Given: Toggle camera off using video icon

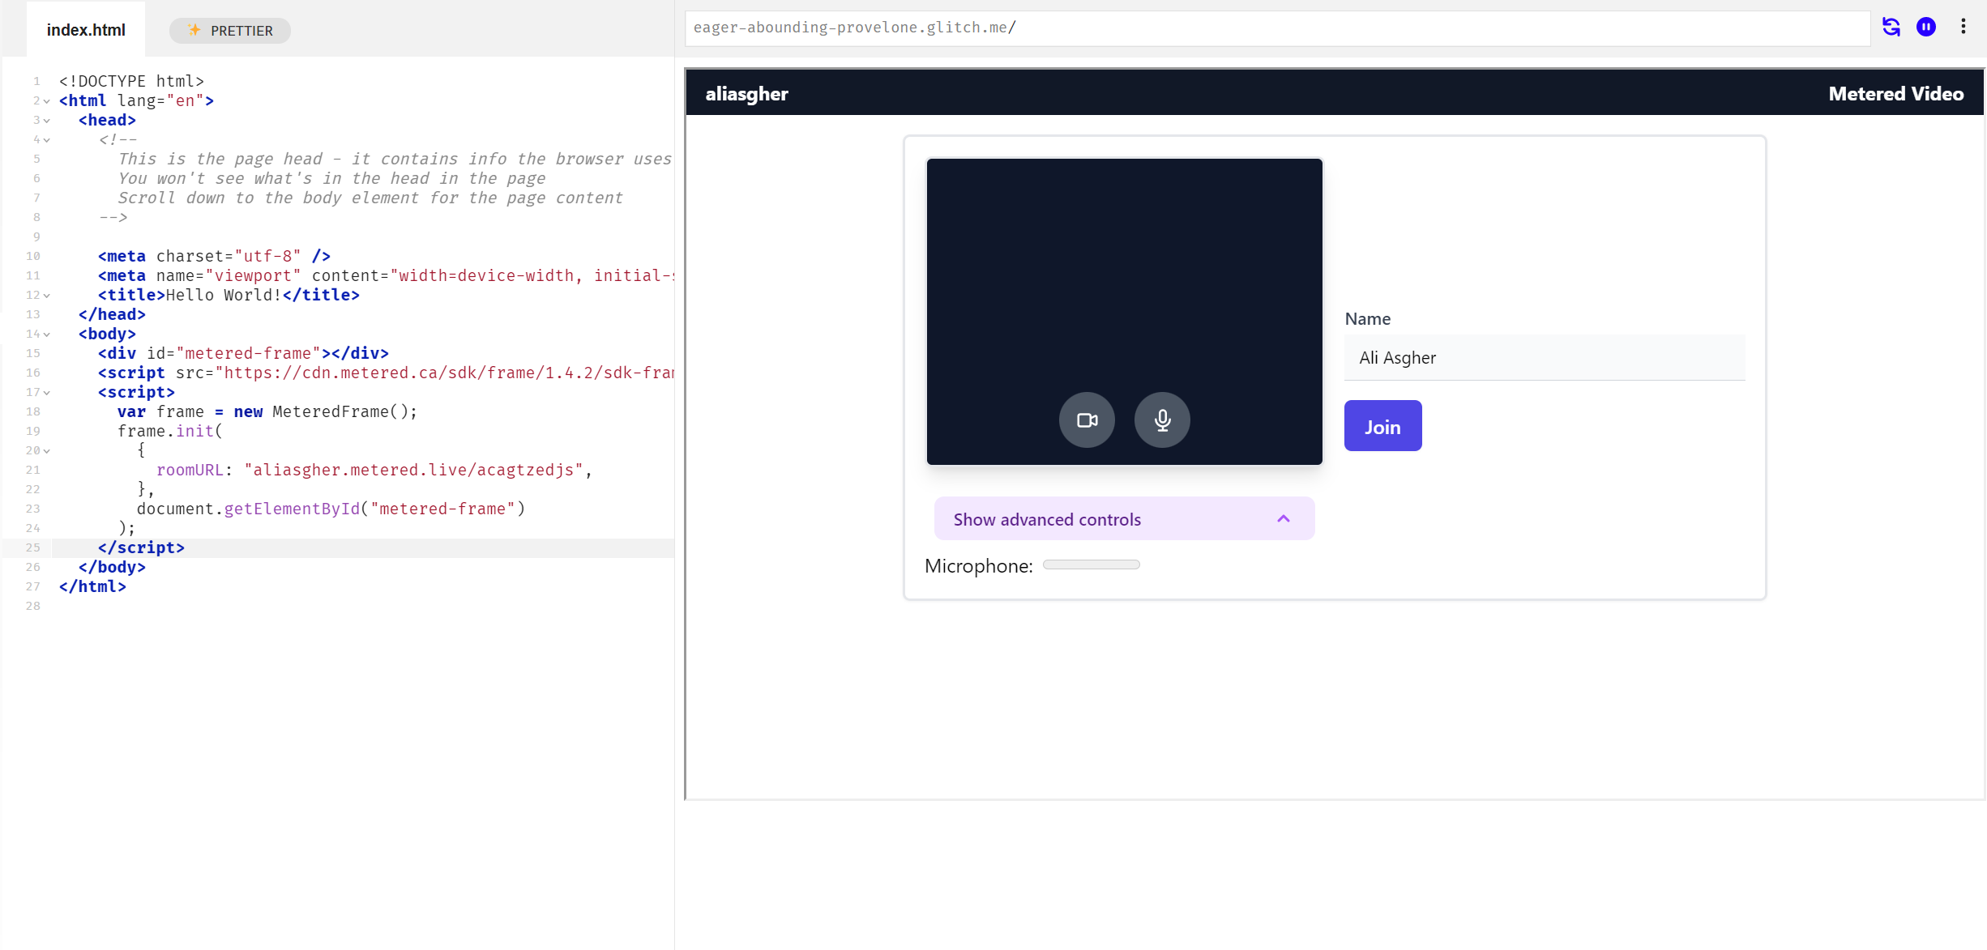Looking at the screenshot, I should click(x=1086, y=420).
